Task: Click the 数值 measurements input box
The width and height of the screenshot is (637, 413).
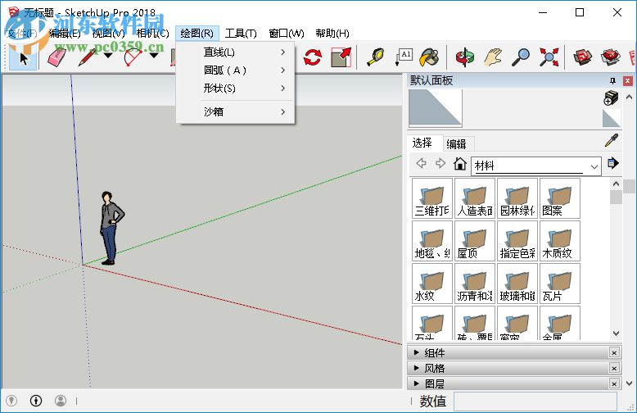Action: 535,402
